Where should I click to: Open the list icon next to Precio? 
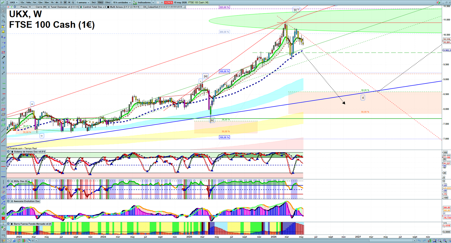click(x=30, y=7)
